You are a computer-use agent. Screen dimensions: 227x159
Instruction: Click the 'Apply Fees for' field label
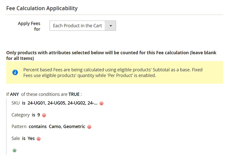[29, 26]
